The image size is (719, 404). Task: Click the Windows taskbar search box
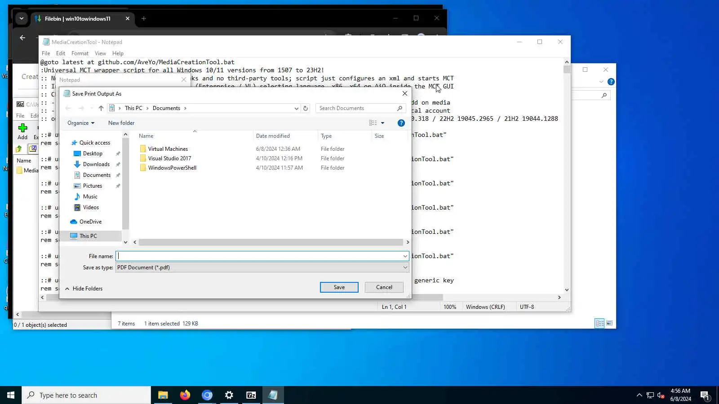(86, 395)
